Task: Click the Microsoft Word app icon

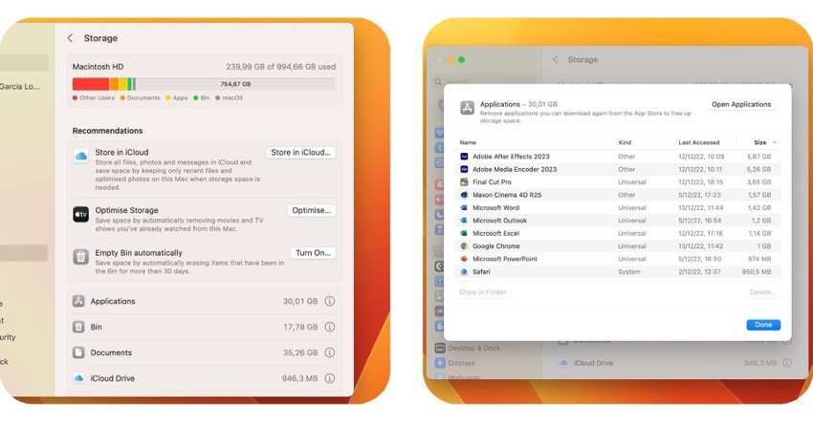Action: pos(464,207)
